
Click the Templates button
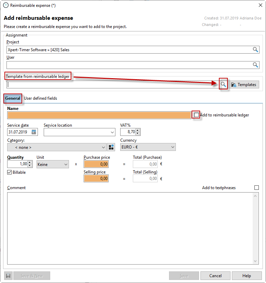pos(244,85)
